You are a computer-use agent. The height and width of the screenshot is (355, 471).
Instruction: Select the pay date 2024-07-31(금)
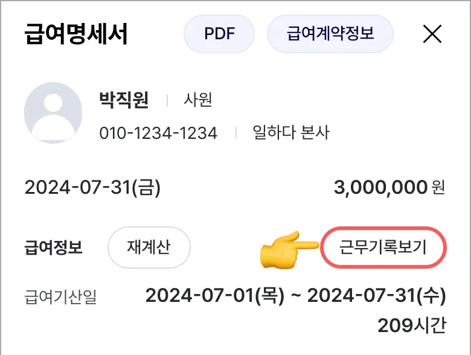coord(92,187)
